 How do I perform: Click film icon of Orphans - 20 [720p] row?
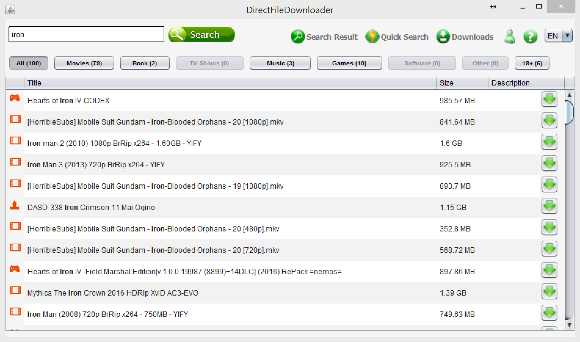15,247
